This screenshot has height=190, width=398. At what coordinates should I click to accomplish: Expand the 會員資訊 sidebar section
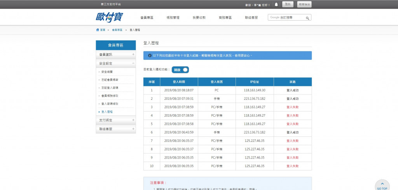tap(116, 54)
